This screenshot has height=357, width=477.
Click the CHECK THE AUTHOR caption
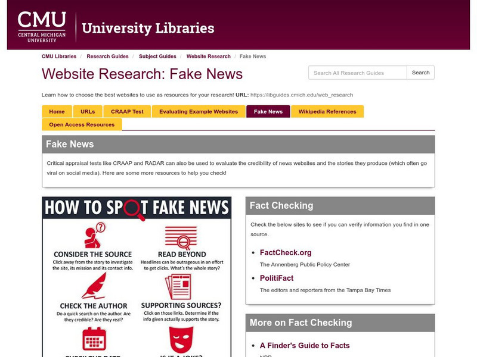point(94,306)
